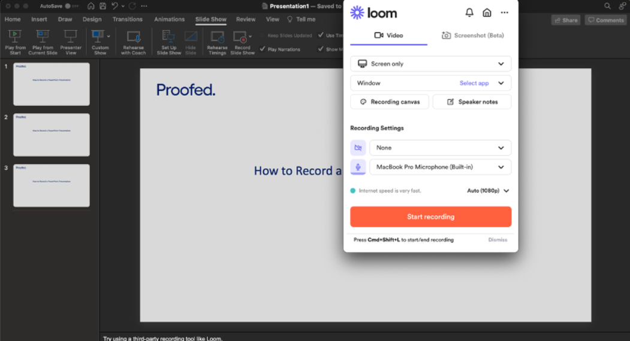Image resolution: width=630 pixels, height=341 pixels.
Task: Toggle the AutoSave switch
Action: (70, 6)
